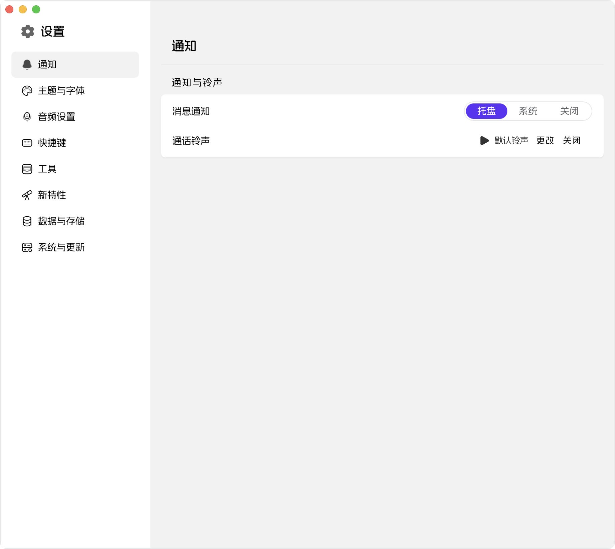Viewport: 615px width, 549px height.
Task: Click the system icon for 系统与更新
Action: pyautogui.click(x=27, y=247)
